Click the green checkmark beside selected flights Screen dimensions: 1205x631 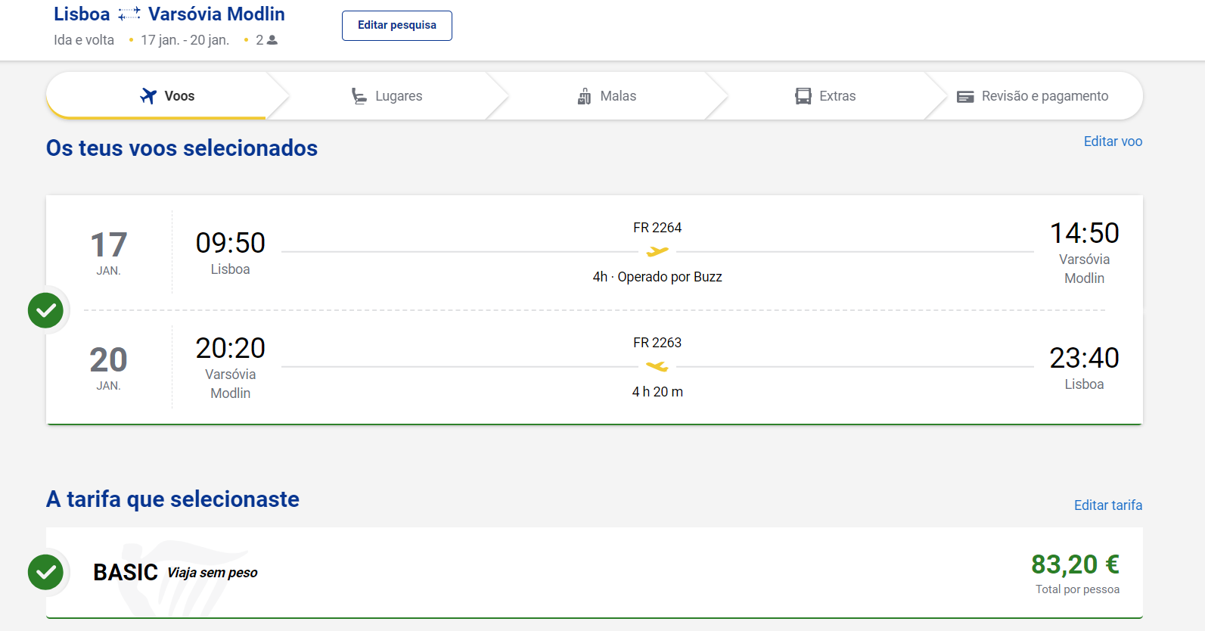(x=45, y=310)
